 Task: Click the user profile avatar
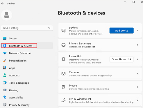6,15
